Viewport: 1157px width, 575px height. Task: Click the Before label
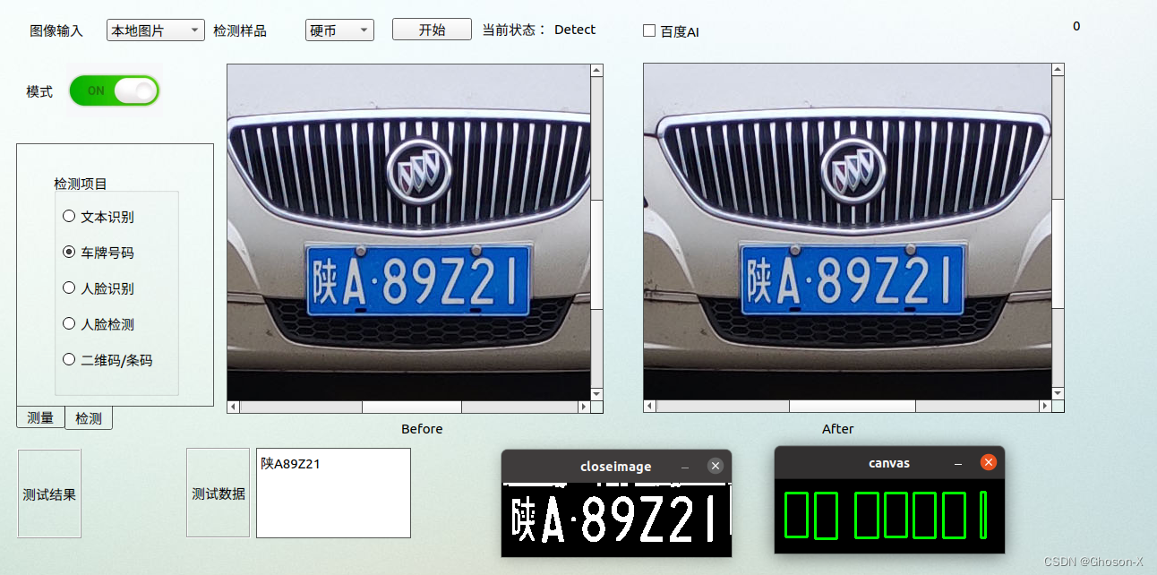click(x=422, y=429)
